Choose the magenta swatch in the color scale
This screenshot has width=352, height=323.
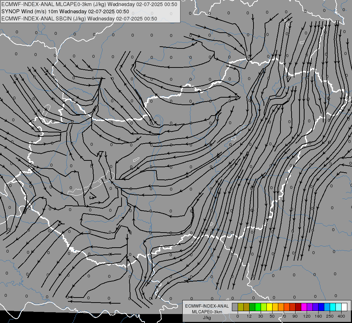click(304, 307)
